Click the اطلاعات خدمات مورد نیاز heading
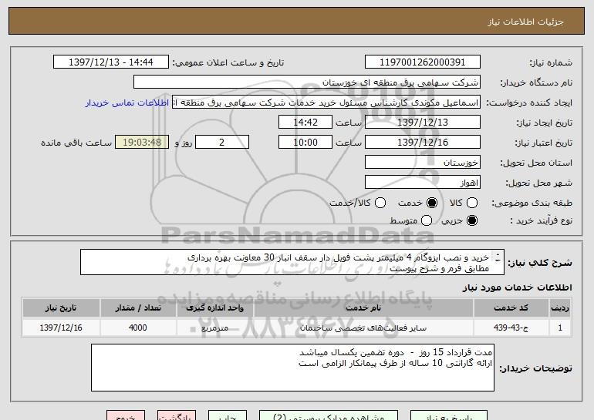The height and width of the screenshot is (420, 594). 517,287
